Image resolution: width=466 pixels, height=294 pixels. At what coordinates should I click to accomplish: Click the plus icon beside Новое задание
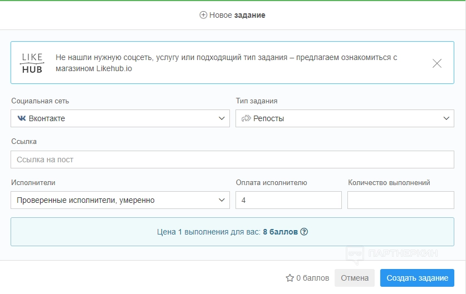(203, 15)
